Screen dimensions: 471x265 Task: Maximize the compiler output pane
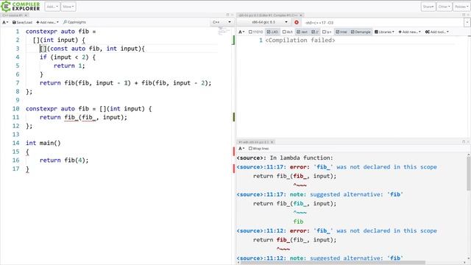tap(464, 15)
